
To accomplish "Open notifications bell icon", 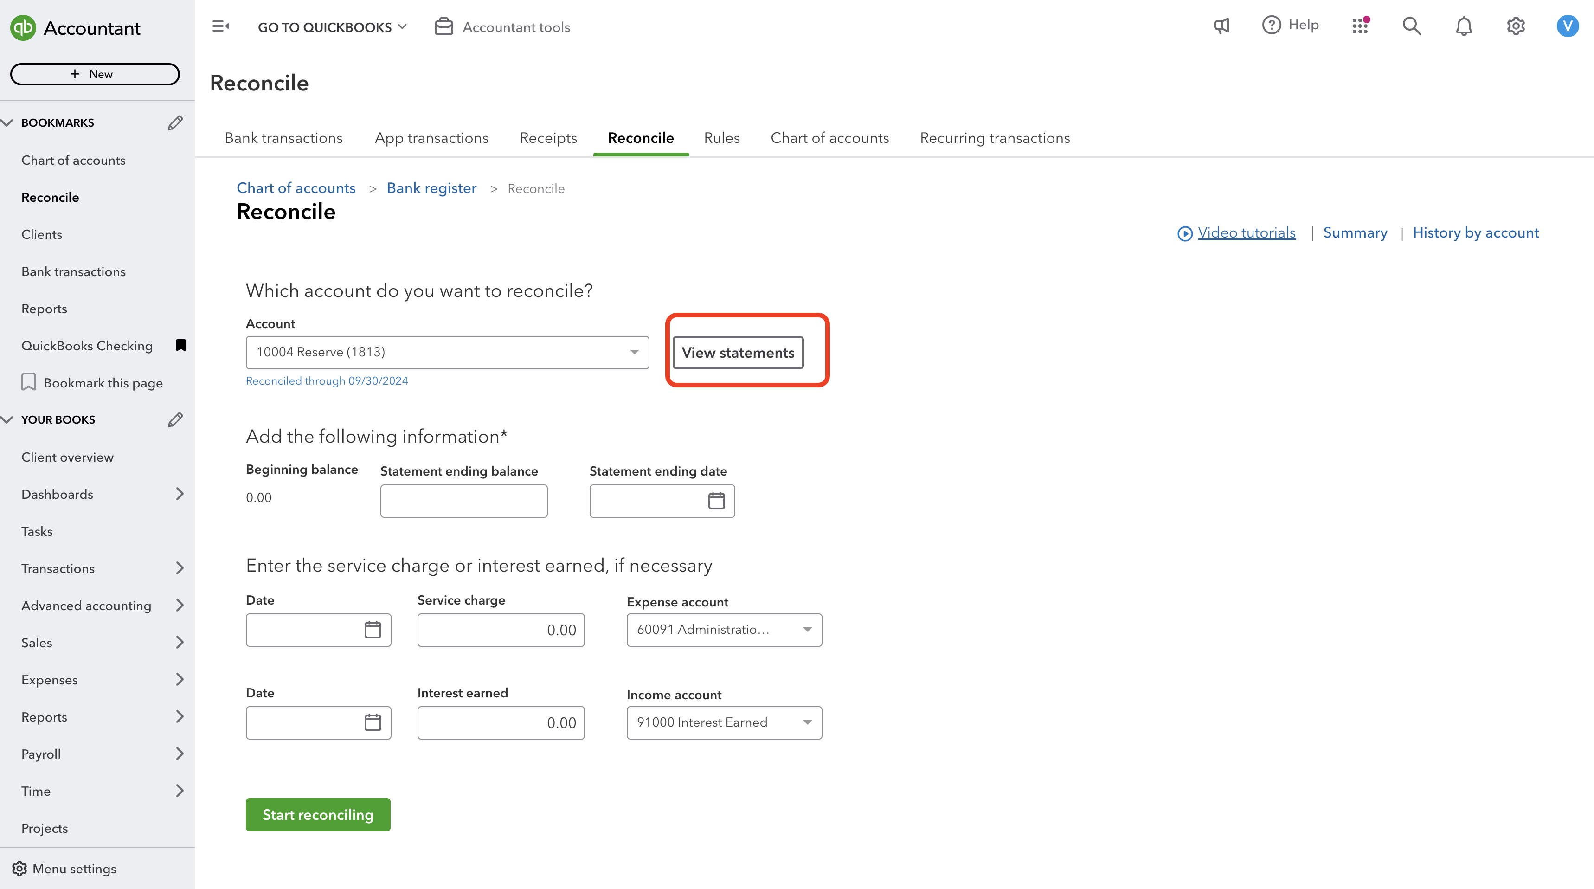I will 1464,26.
